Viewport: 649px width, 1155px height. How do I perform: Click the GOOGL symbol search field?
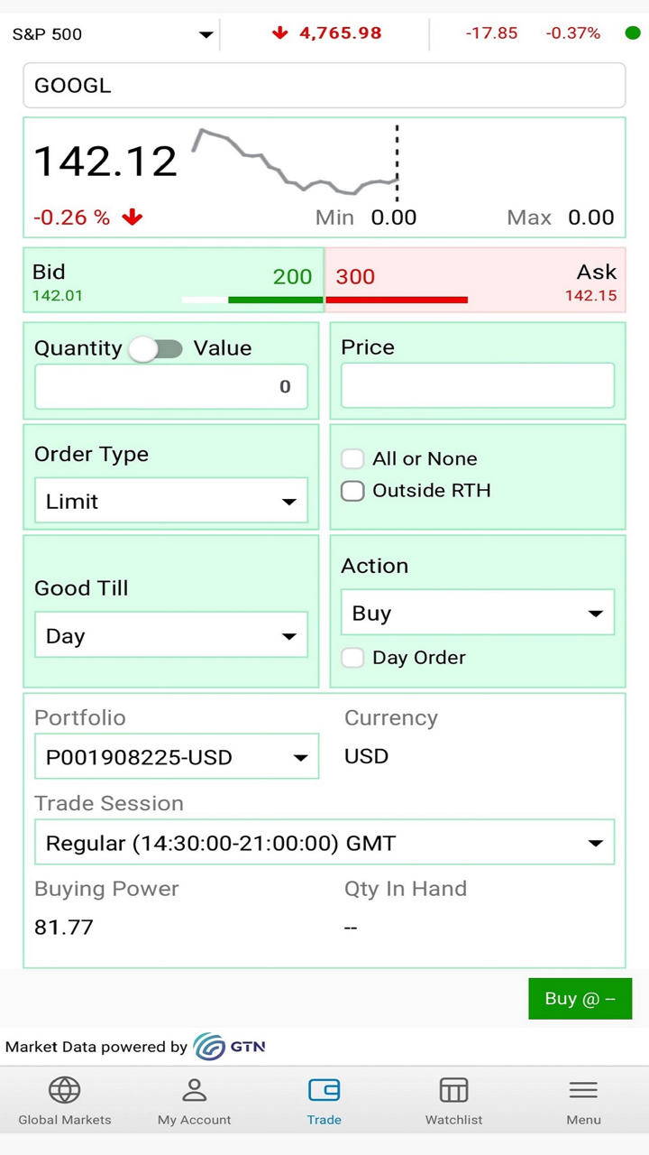point(324,86)
